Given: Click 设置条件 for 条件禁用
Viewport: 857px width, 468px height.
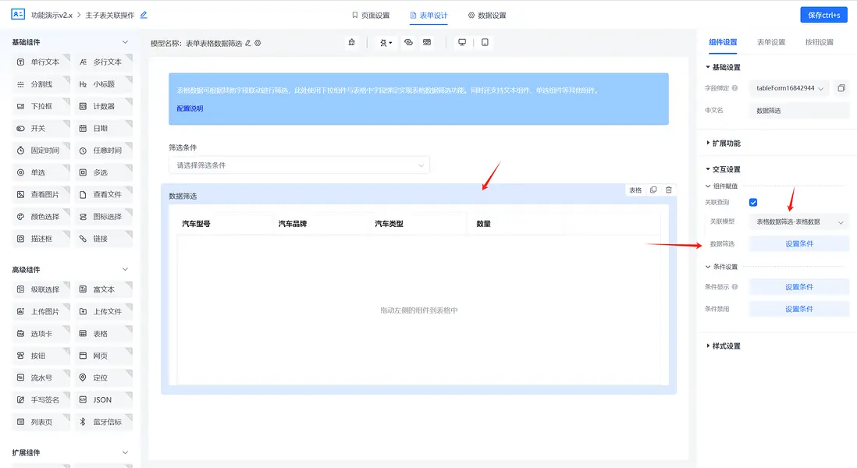Looking at the screenshot, I should pyautogui.click(x=799, y=309).
